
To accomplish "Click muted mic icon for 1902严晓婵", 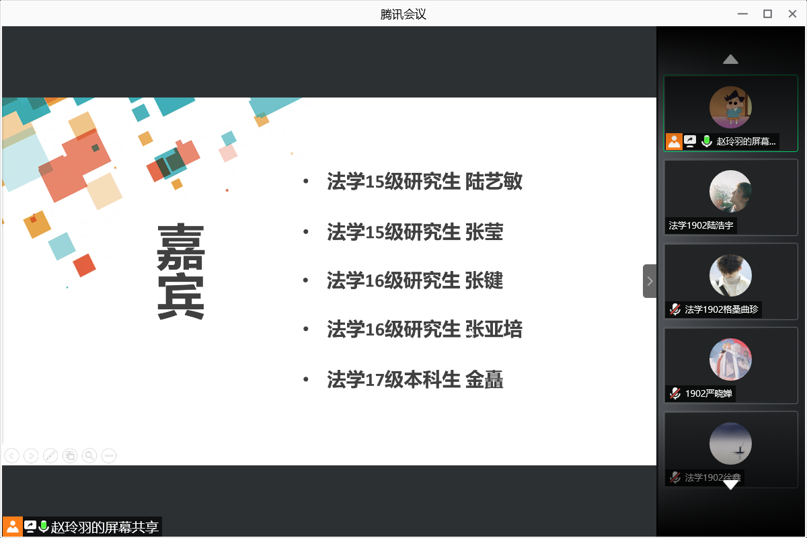I will pyautogui.click(x=675, y=393).
